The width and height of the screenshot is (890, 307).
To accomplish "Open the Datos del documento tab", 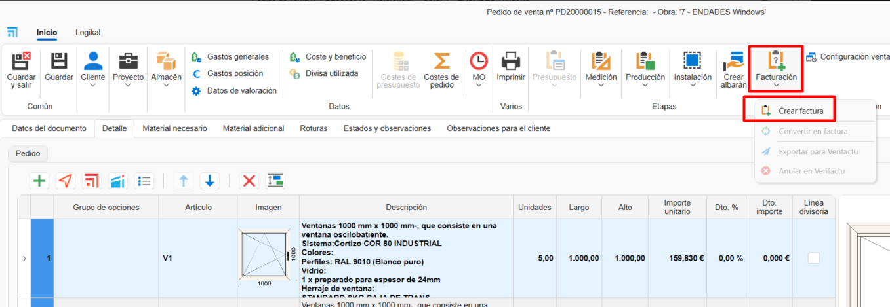I will 49,128.
